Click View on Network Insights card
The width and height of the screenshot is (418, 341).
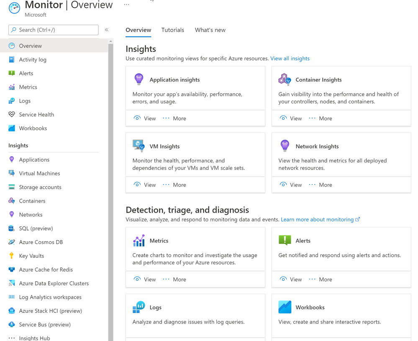[x=290, y=185]
